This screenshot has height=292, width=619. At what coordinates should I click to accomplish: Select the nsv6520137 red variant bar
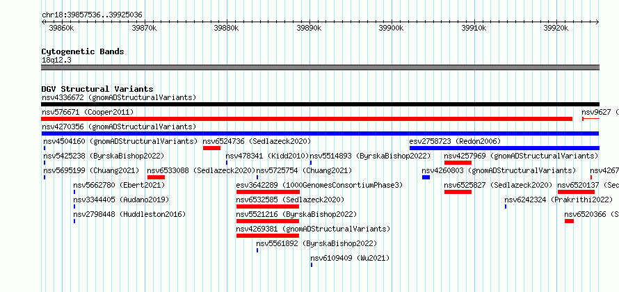pos(577,192)
